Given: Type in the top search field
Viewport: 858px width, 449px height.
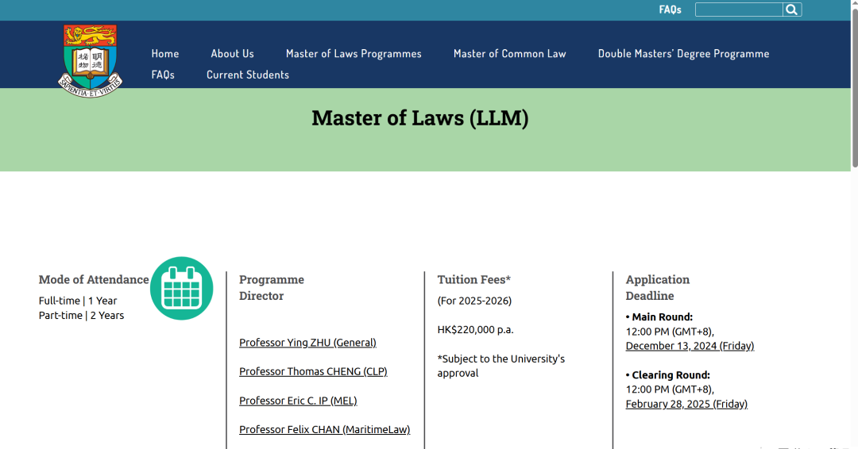Looking at the screenshot, I should tap(738, 10).
